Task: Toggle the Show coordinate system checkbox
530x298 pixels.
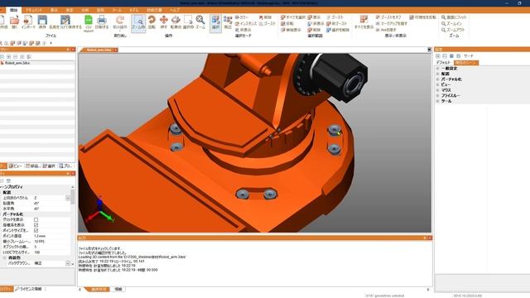Action: point(36,225)
